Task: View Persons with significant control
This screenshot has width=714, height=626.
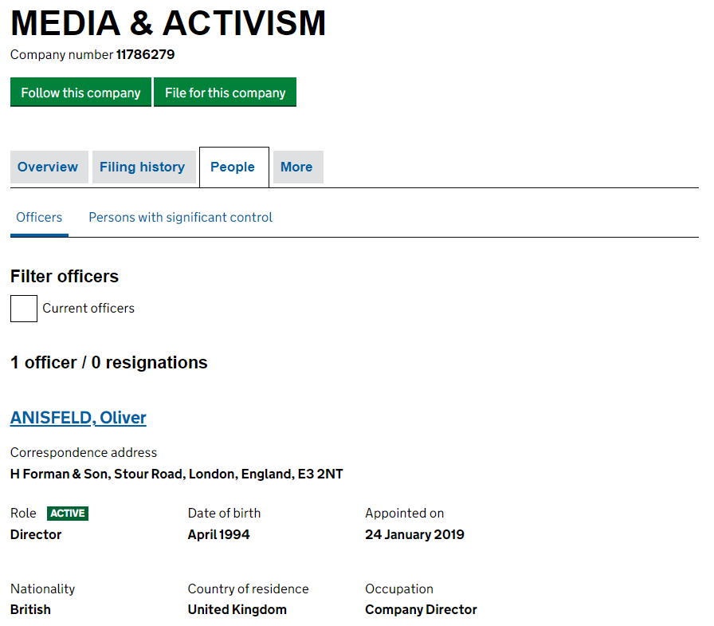Action: tap(180, 217)
